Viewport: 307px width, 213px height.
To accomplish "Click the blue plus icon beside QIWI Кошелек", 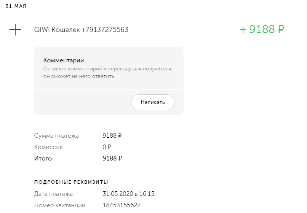I will click(x=15, y=30).
